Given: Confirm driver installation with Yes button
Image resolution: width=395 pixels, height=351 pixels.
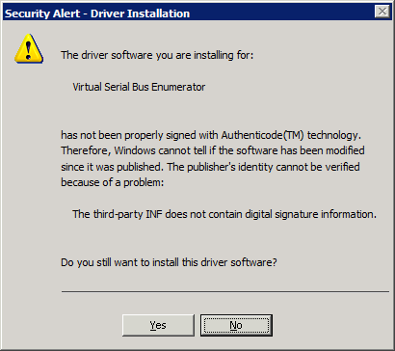Looking at the screenshot, I should (x=158, y=325).
